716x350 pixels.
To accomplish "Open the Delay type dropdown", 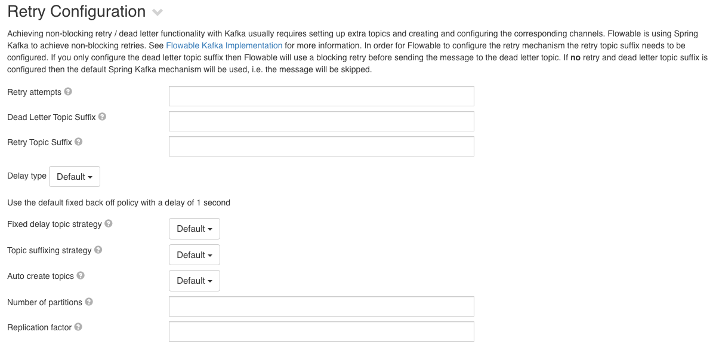I will click(x=74, y=176).
